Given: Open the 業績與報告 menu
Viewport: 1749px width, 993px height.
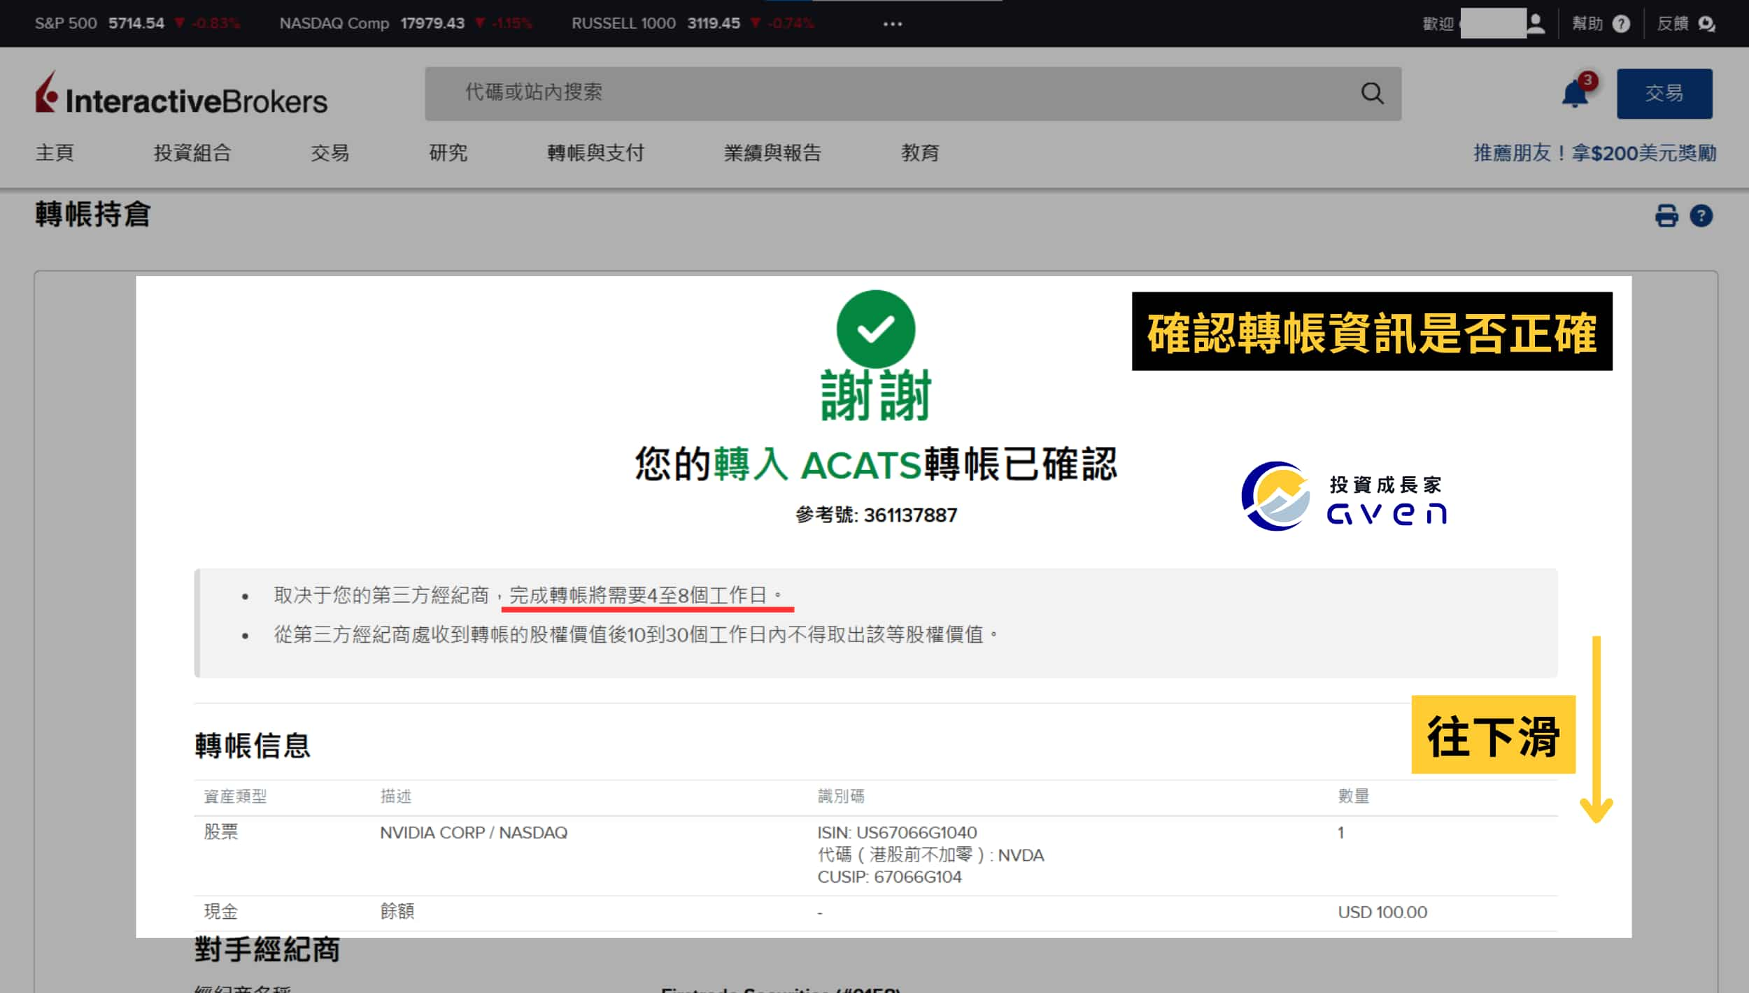Looking at the screenshot, I should [x=772, y=152].
